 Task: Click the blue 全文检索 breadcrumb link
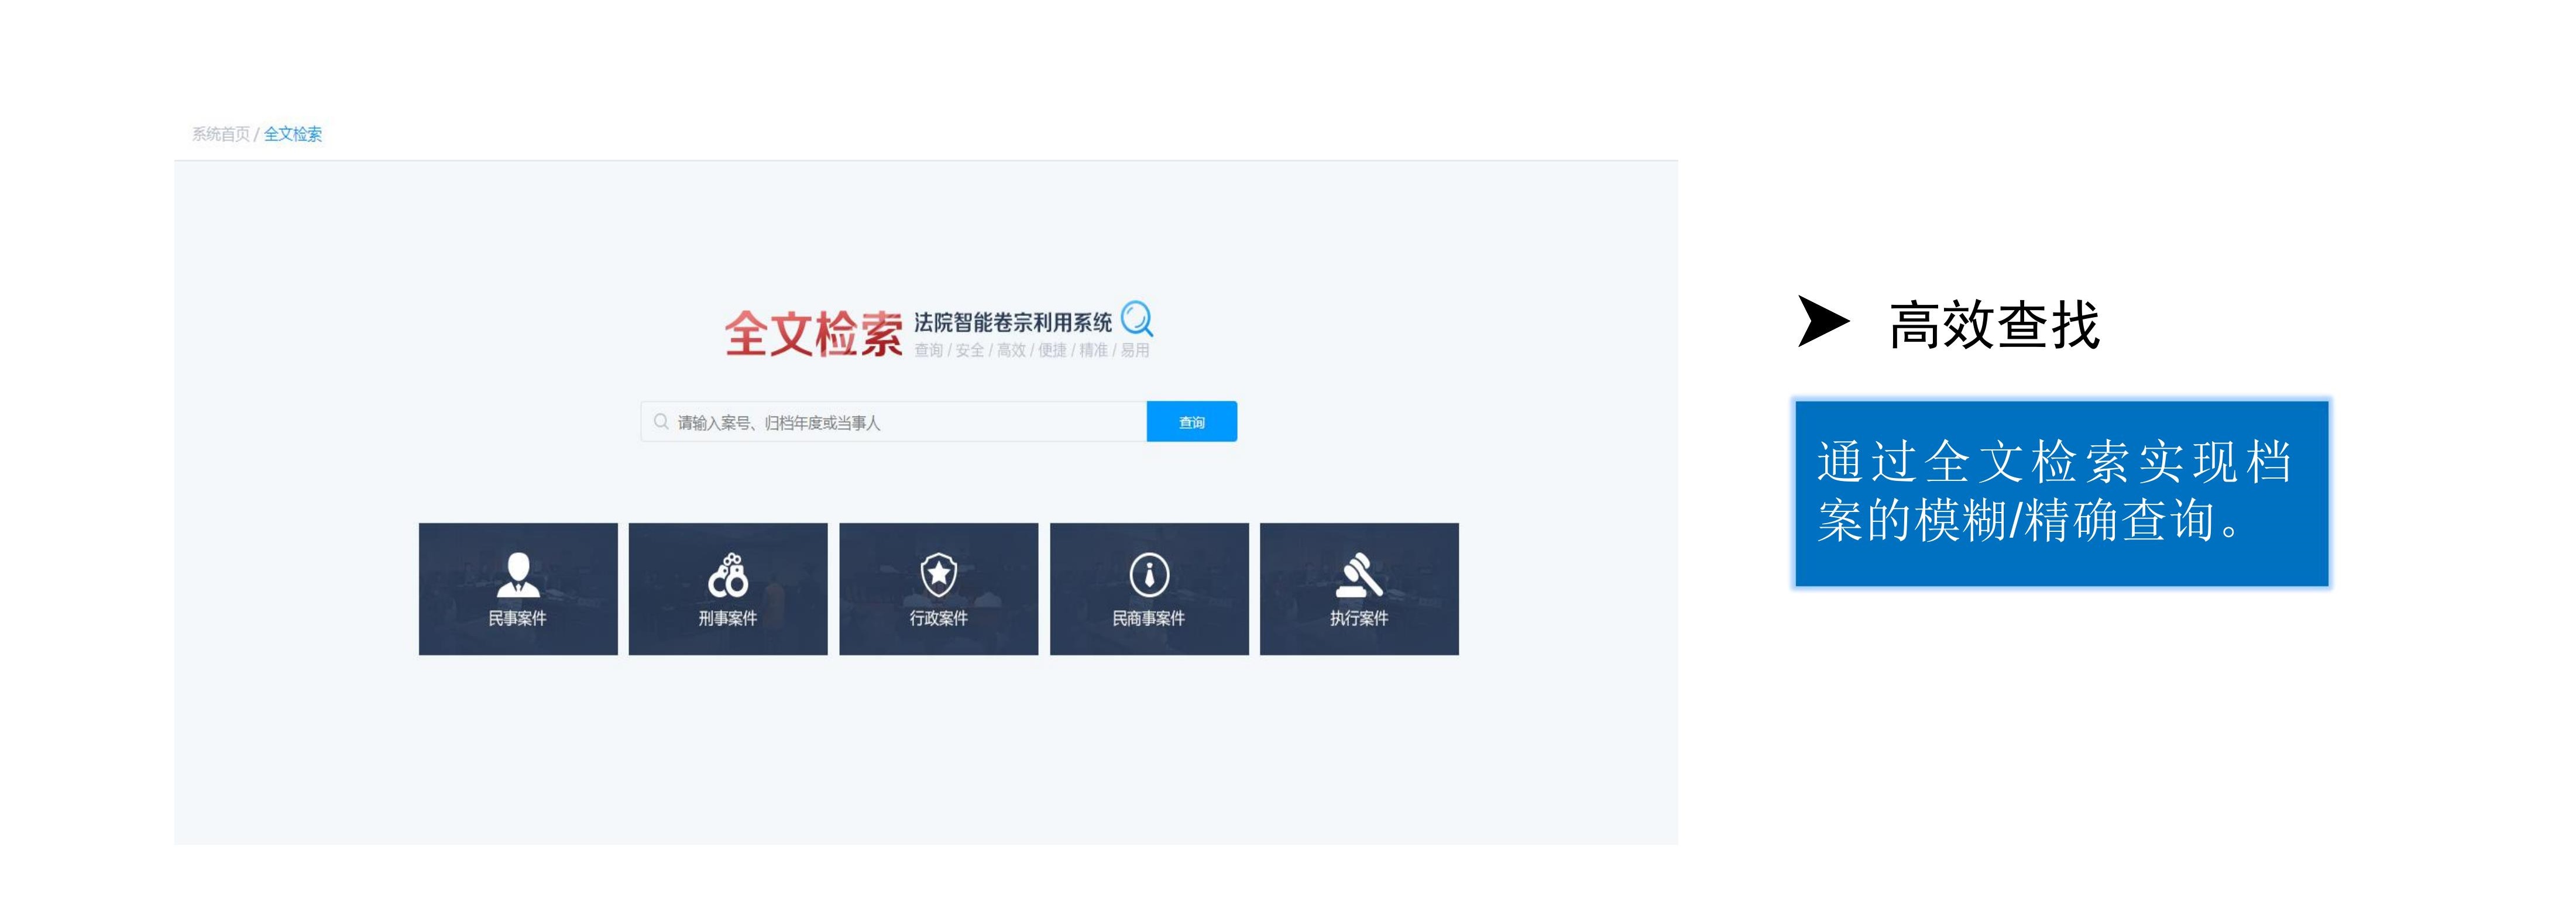(x=293, y=134)
